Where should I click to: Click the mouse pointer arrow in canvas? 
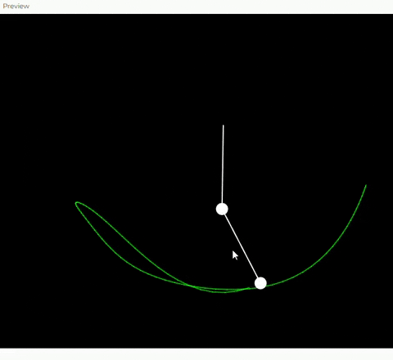click(235, 255)
